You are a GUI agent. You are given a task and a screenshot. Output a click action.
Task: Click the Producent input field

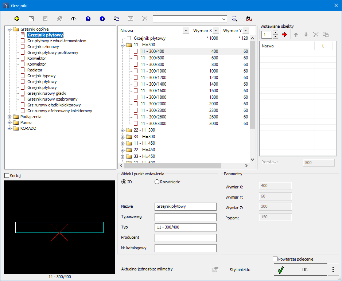pyautogui.click(x=185, y=238)
